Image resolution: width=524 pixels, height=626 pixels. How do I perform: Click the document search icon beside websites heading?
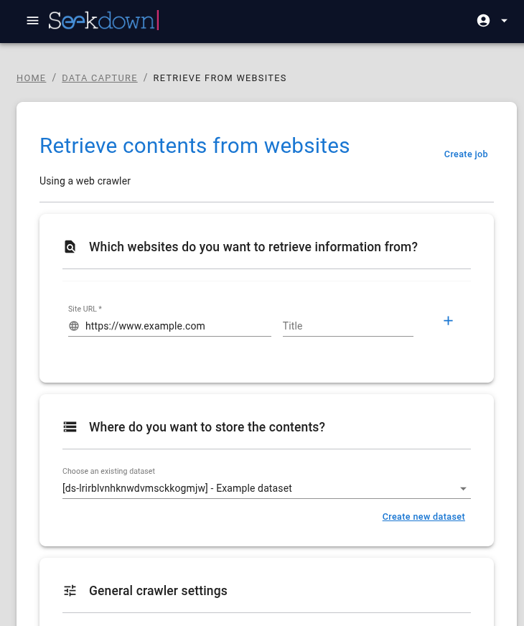(70, 247)
